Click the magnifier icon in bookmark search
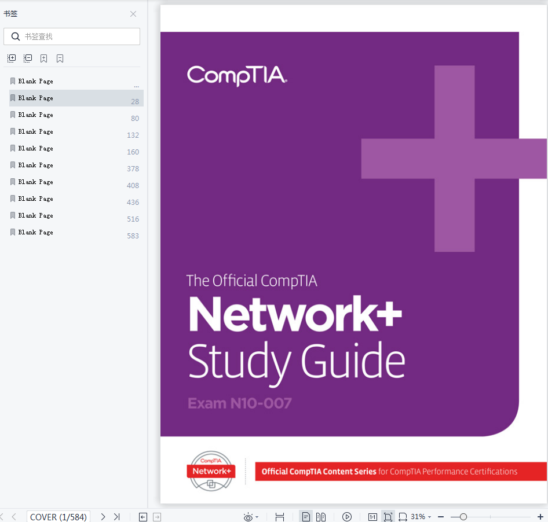Image resolution: width=548 pixels, height=522 pixels. tap(16, 36)
